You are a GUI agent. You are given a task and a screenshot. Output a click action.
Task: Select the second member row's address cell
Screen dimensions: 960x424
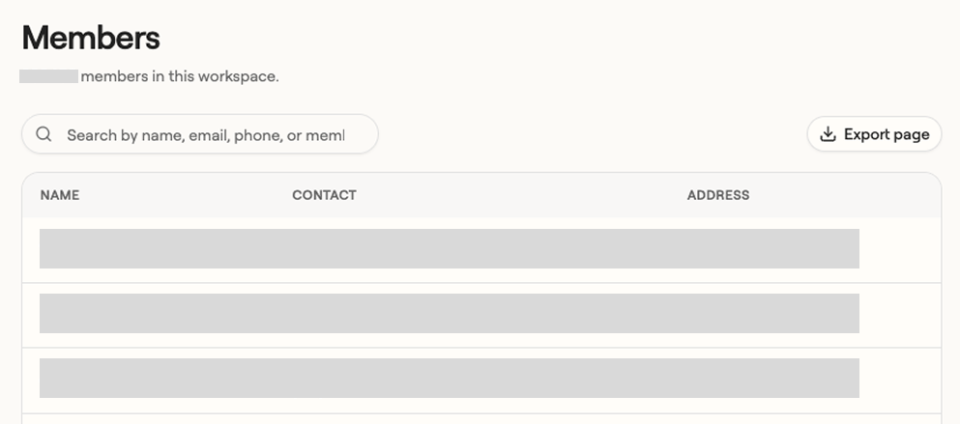point(773,313)
